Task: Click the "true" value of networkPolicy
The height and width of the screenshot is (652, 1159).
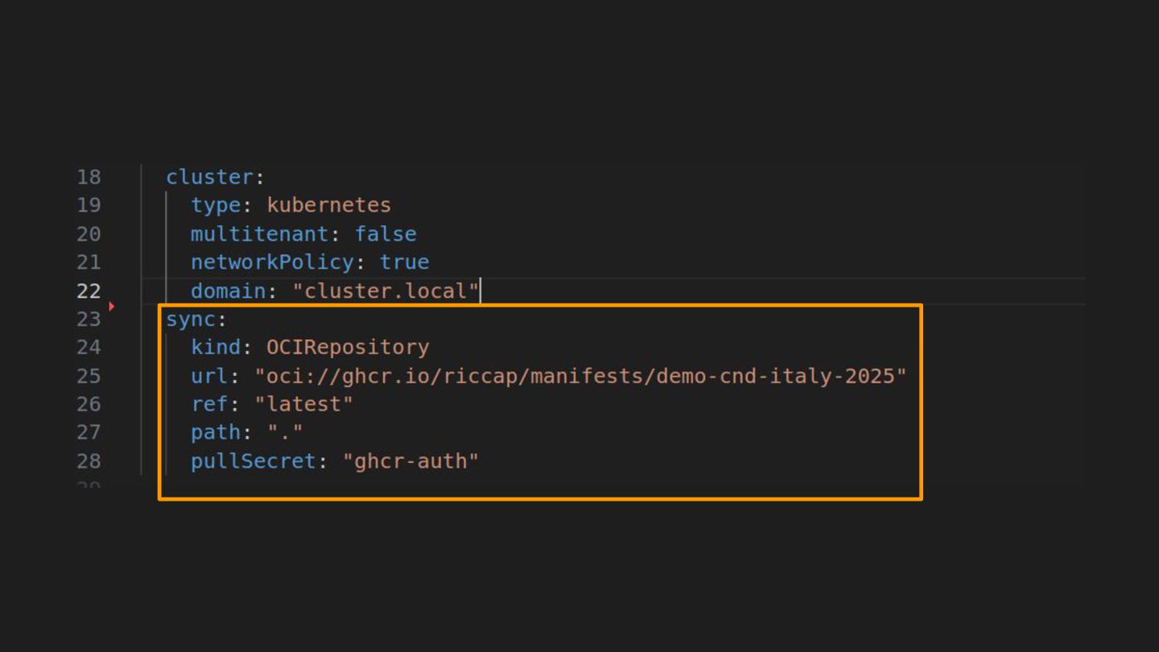Action: 404,262
